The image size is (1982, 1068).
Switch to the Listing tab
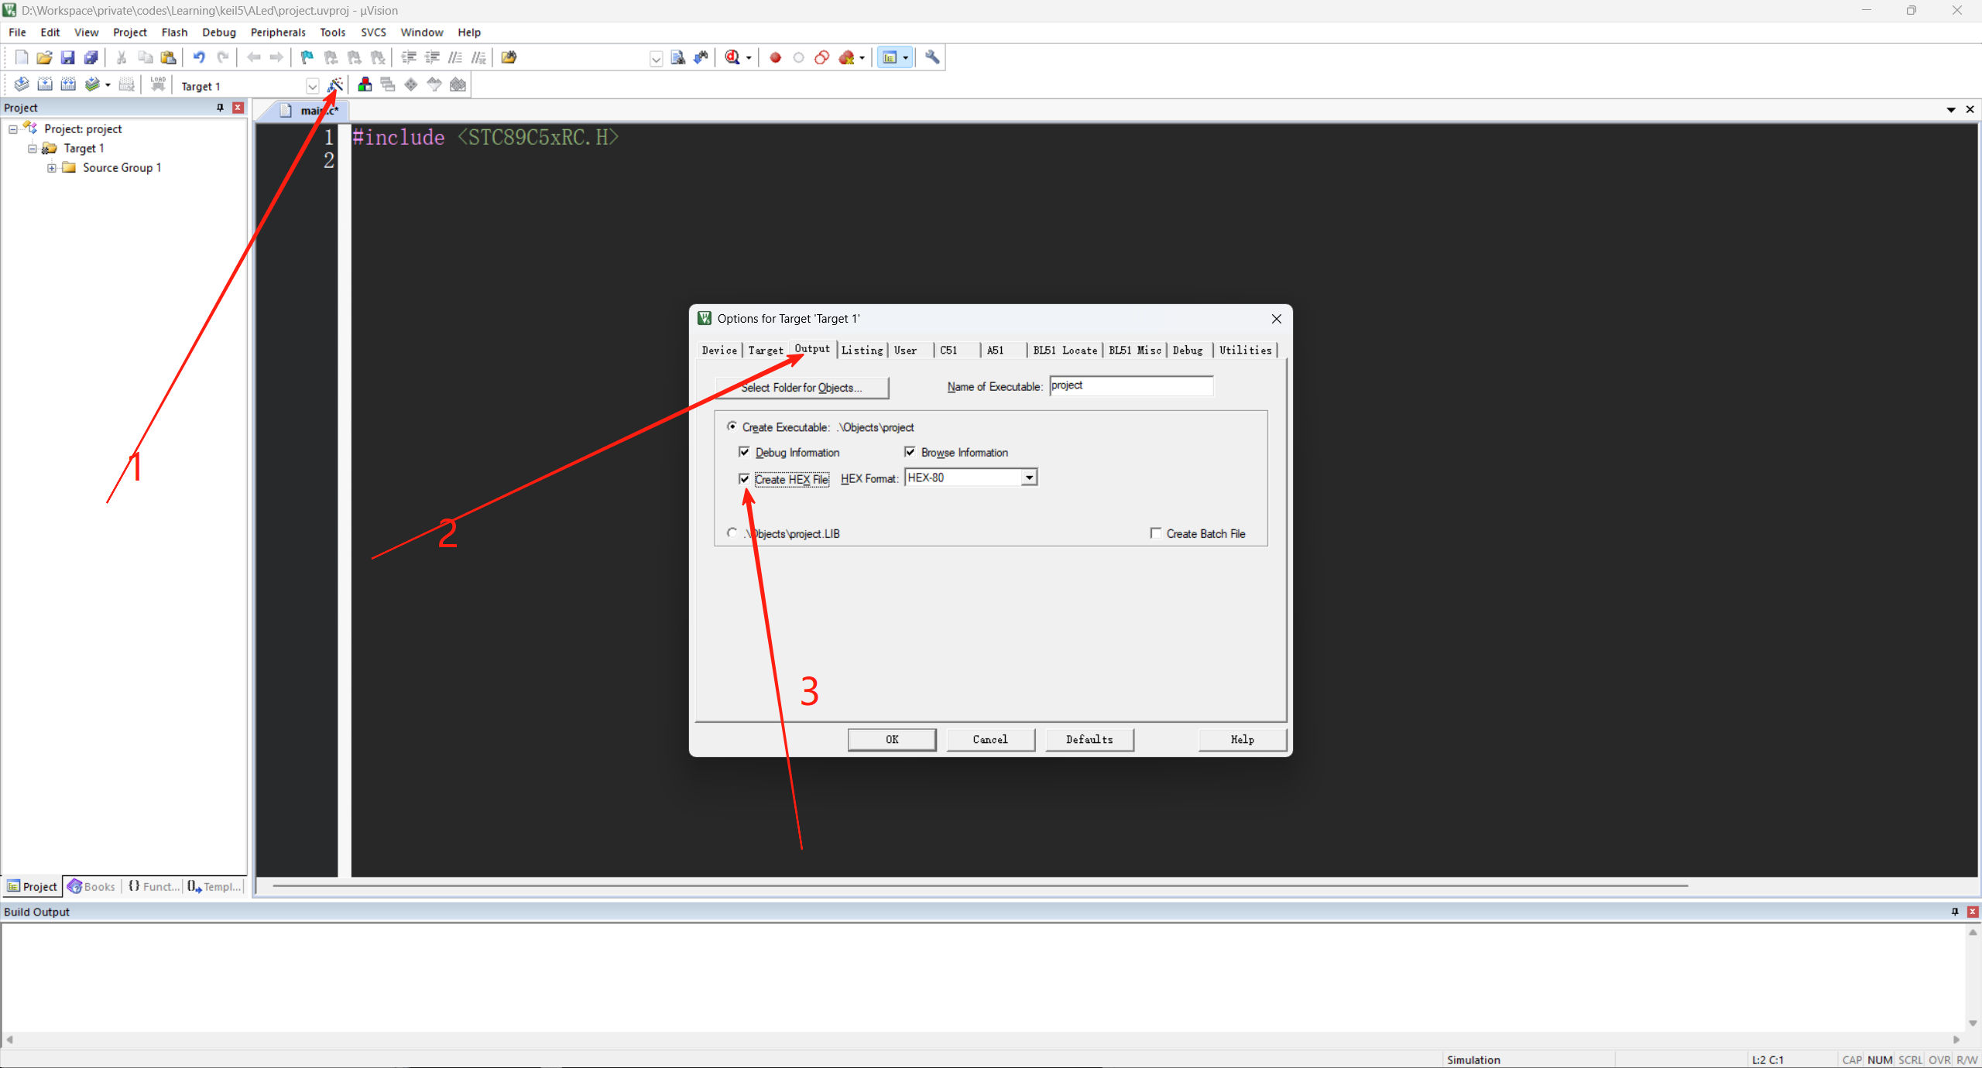tap(862, 351)
